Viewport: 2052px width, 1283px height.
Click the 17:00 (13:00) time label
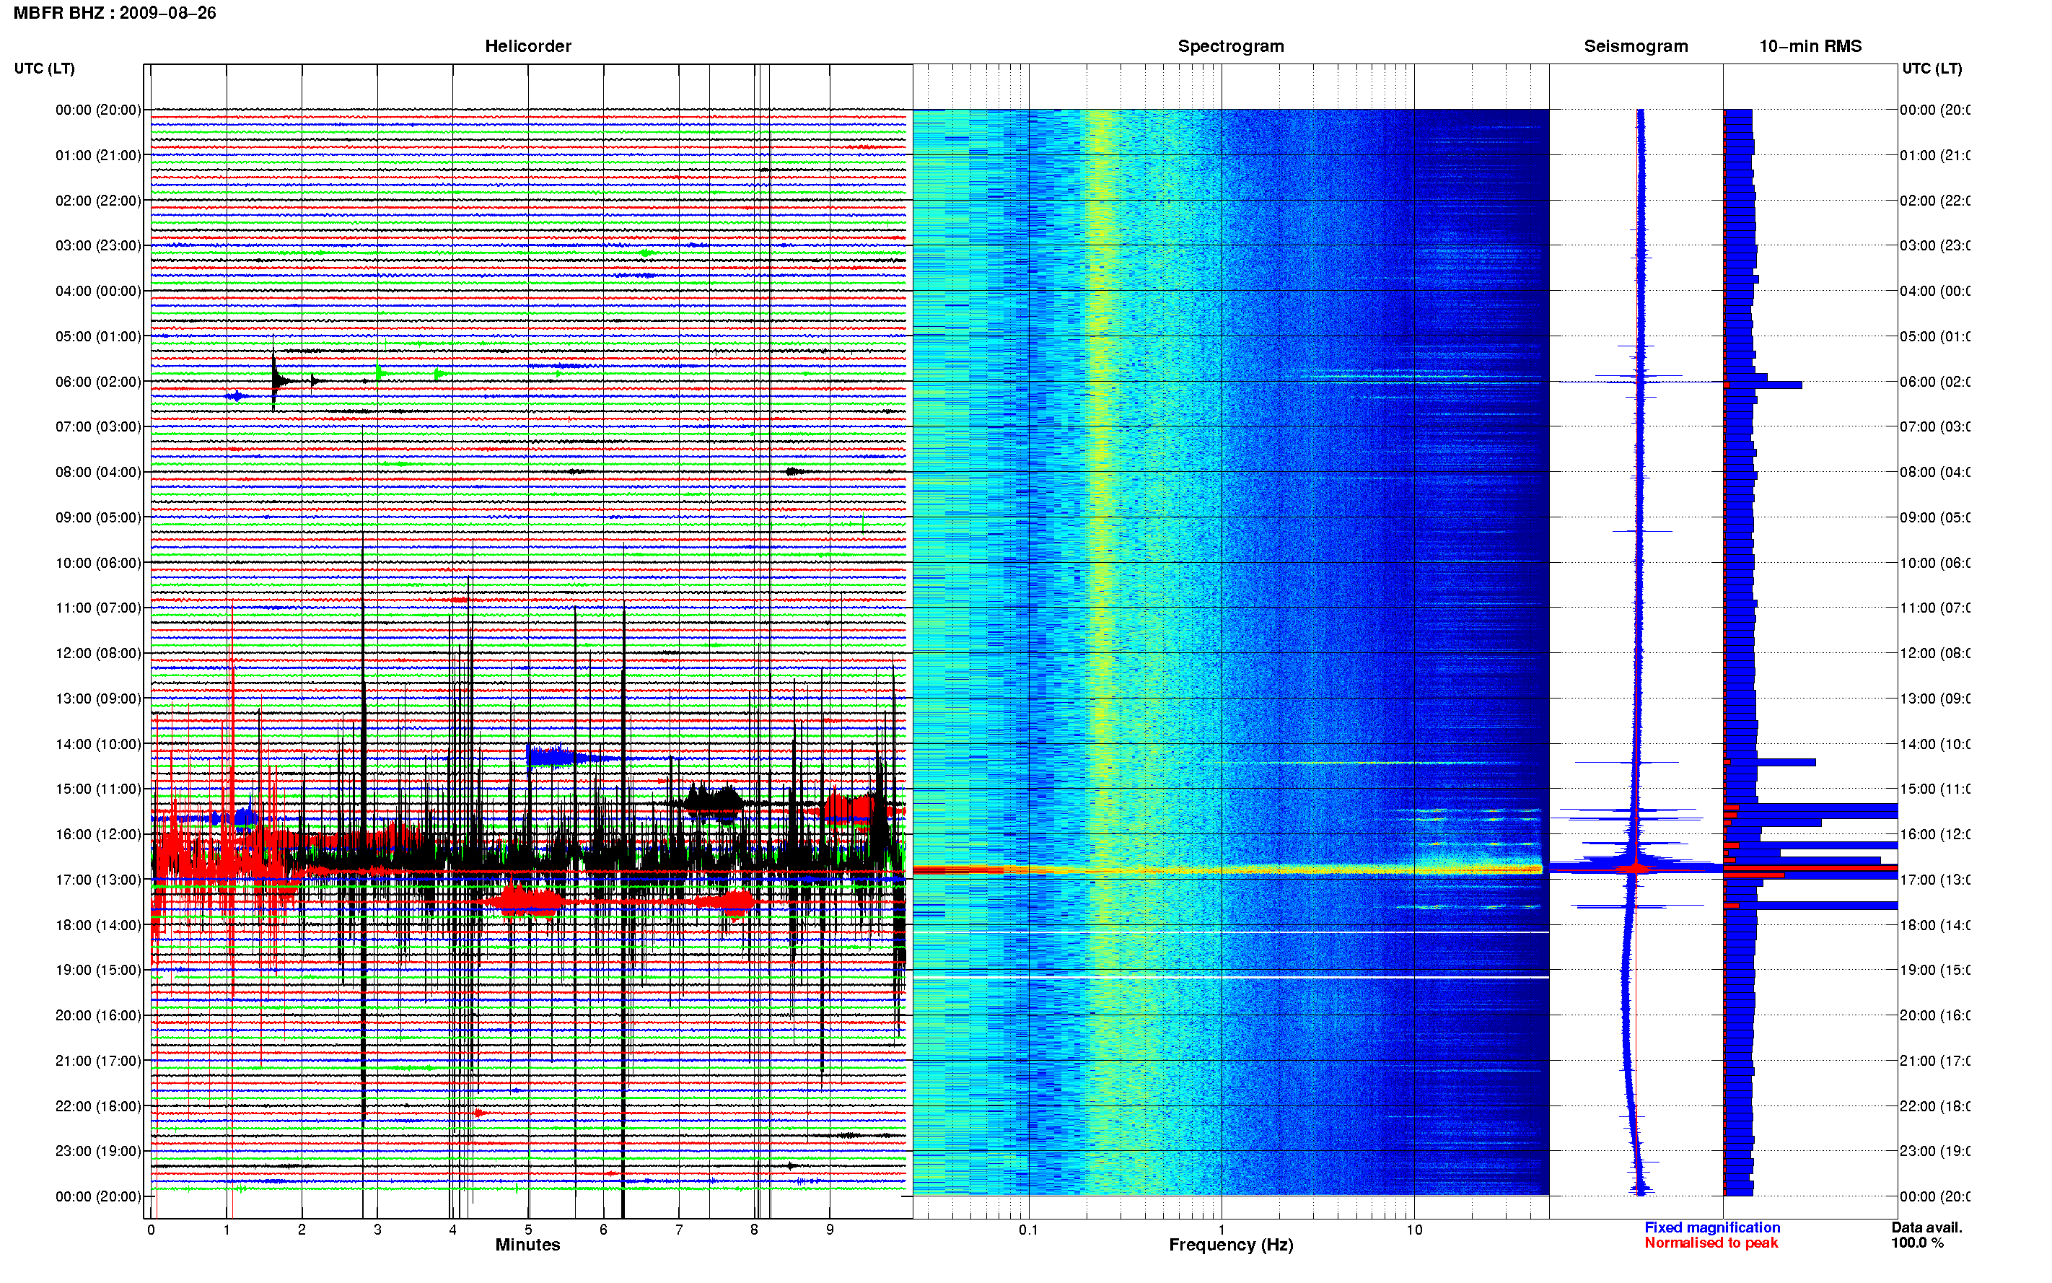click(98, 880)
